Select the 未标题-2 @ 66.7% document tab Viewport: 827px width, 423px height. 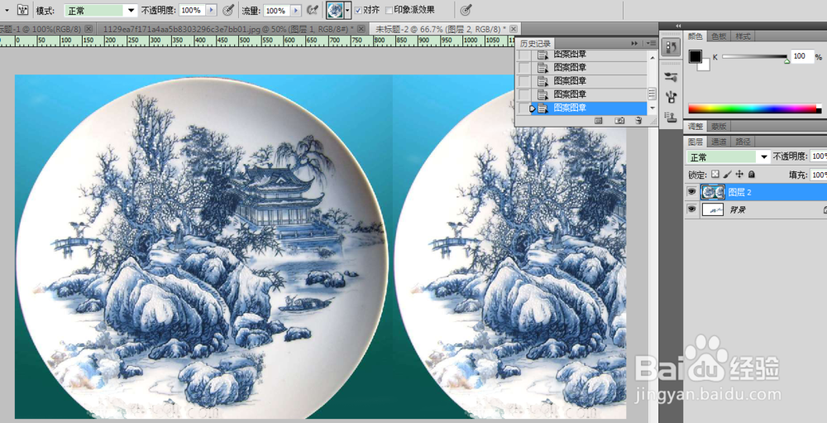click(441, 28)
